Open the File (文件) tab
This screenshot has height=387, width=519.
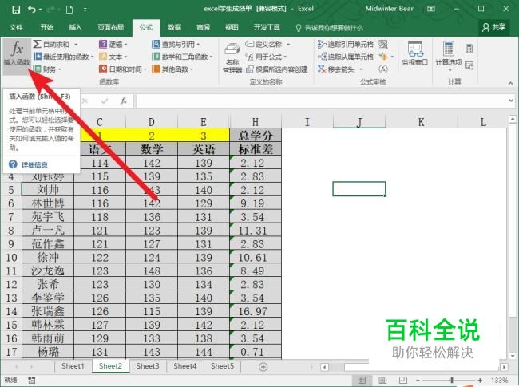point(16,27)
